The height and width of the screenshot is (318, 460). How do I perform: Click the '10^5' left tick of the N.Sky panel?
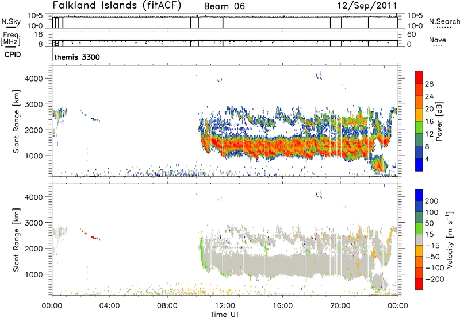[35, 16]
